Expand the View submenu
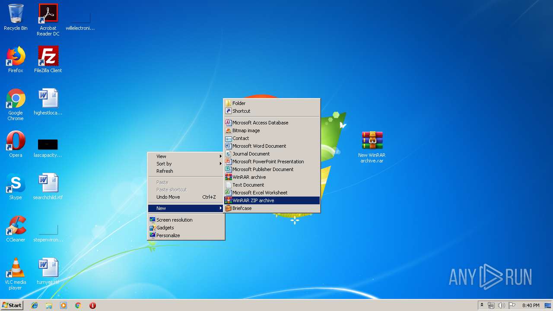 point(186,156)
